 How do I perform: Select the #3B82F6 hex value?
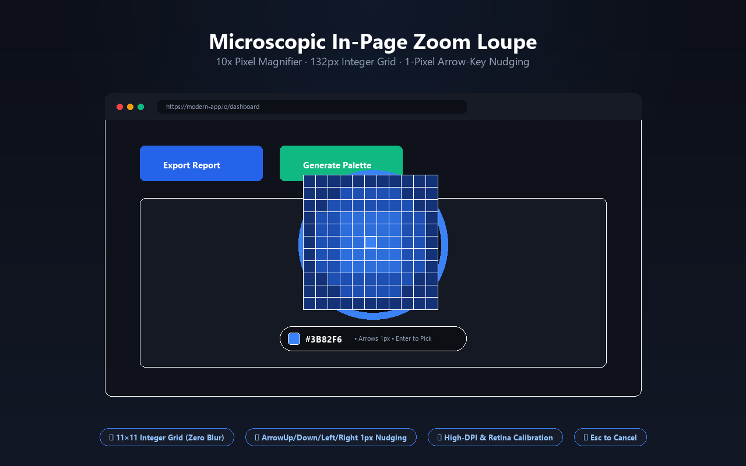(323, 339)
